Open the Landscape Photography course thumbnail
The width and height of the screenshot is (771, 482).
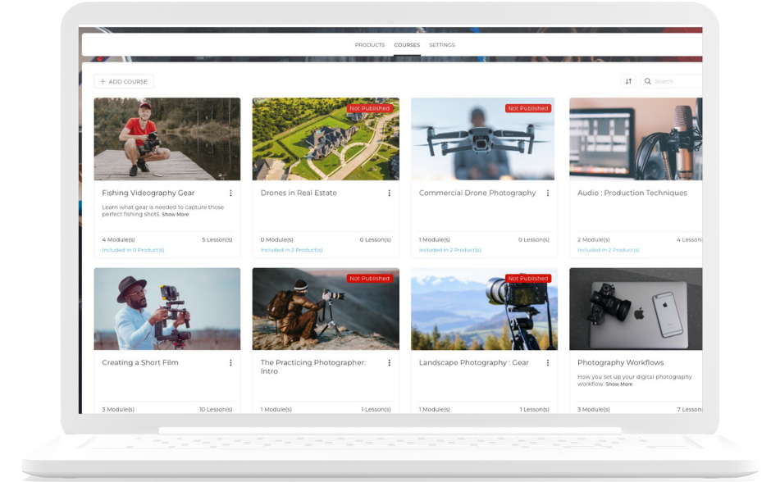482,307
